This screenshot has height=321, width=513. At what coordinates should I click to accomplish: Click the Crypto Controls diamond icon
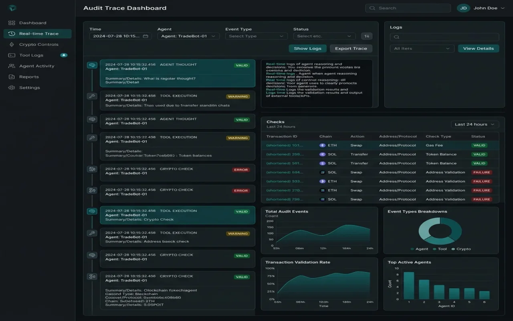point(12,45)
